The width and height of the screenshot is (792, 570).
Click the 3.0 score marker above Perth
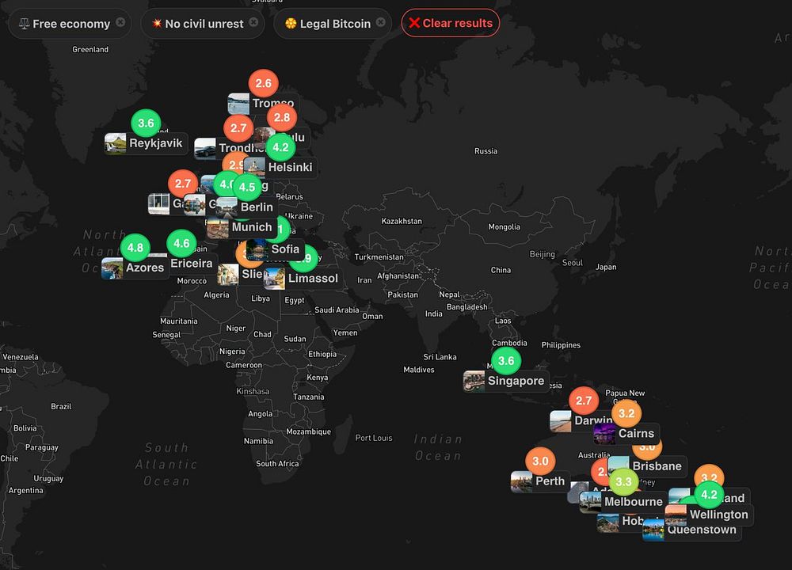click(540, 462)
